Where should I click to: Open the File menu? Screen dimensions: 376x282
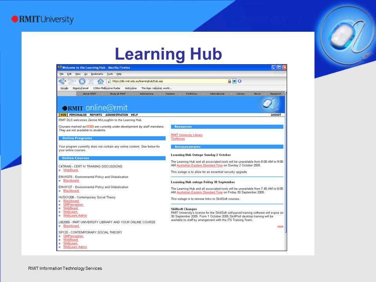click(61, 74)
